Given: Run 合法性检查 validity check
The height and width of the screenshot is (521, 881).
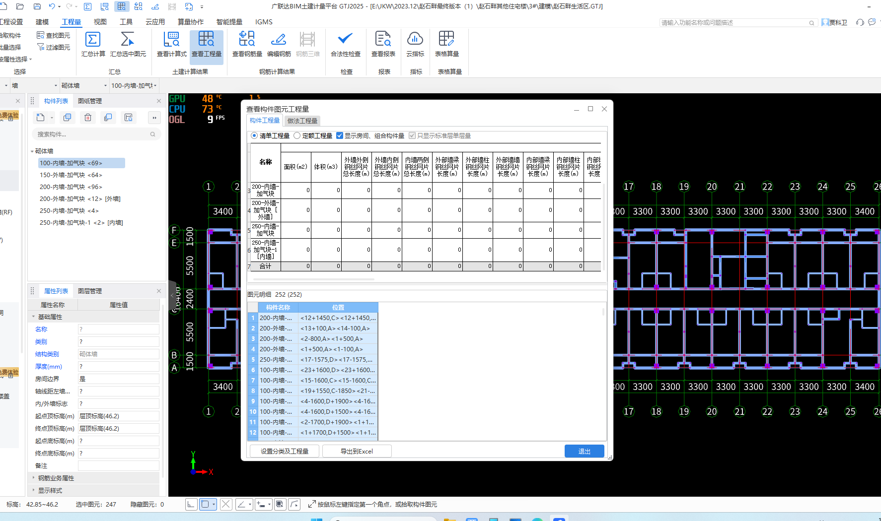Looking at the screenshot, I should (x=346, y=44).
